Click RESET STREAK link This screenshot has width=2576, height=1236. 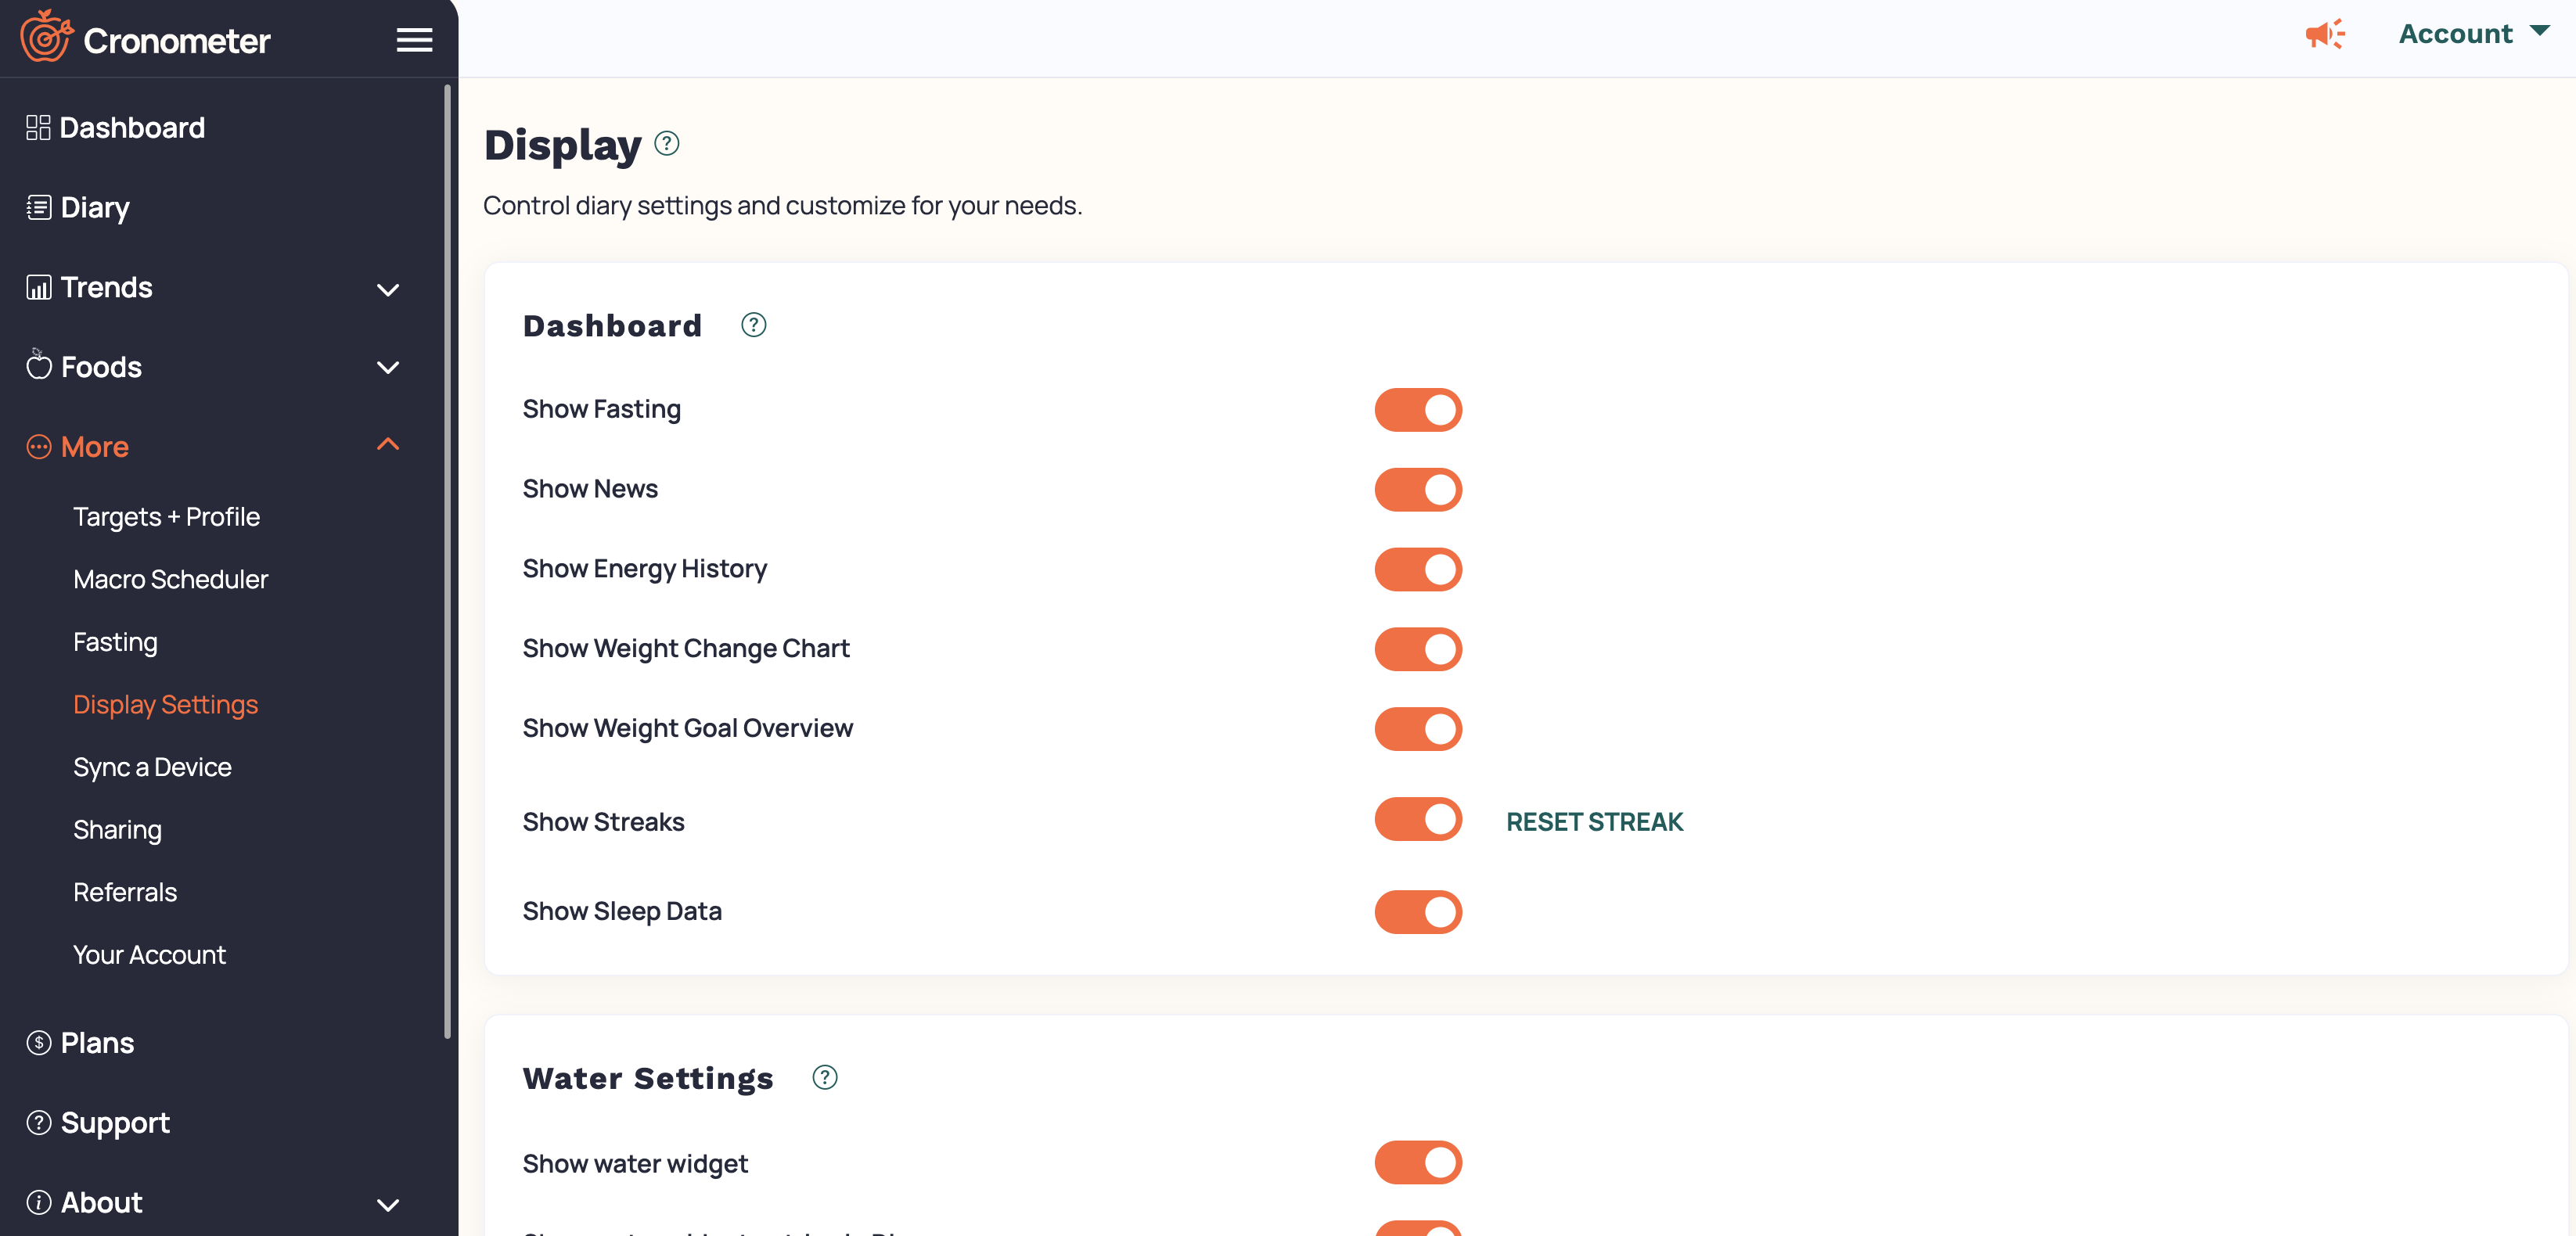[x=1594, y=822]
